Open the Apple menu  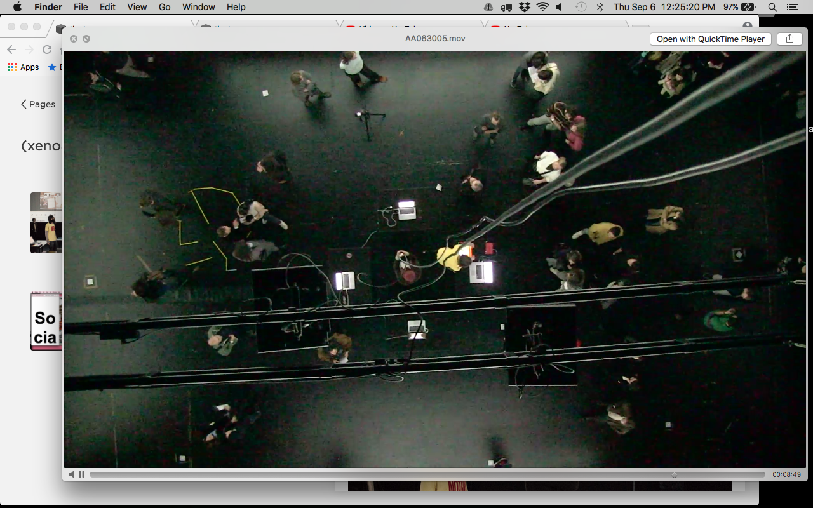coord(17,7)
